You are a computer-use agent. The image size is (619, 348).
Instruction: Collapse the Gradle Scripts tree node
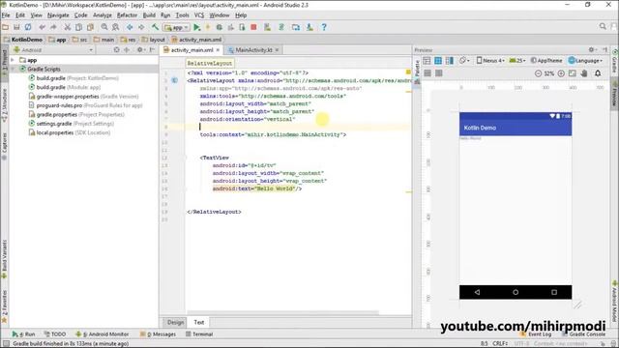(x=13, y=69)
